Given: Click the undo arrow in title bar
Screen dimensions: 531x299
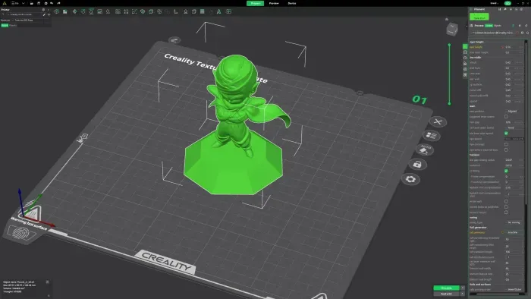Looking at the screenshot, I should click(52, 3).
